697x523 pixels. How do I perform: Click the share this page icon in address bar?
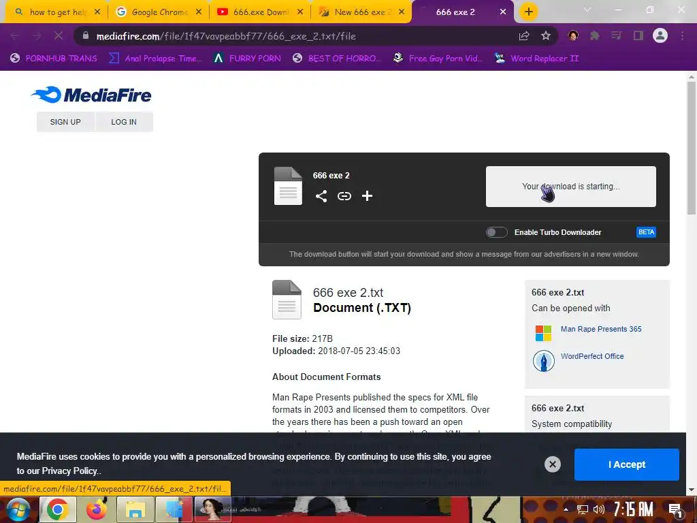524,36
